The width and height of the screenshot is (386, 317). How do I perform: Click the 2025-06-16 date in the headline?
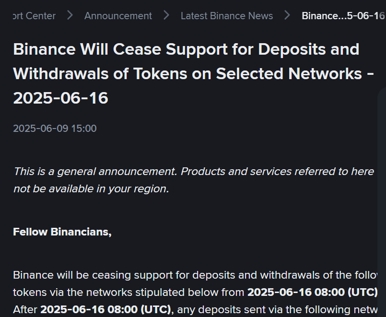(x=61, y=98)
